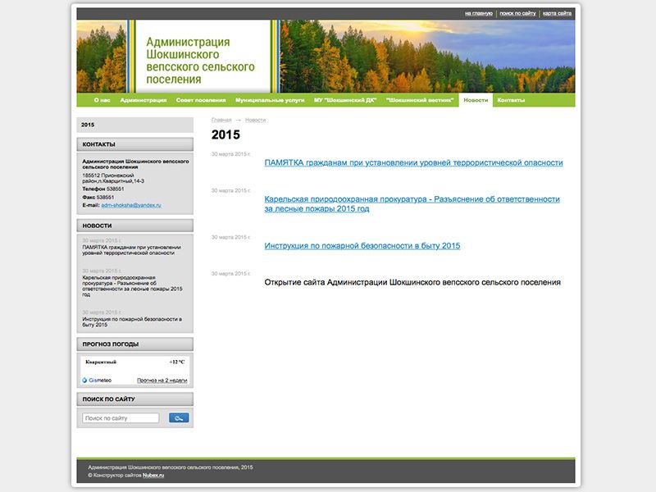Open the 'МУ "Шокшинский ДК"' menu item
The height and width of the screenshot is (492, 656).
pyautogui.click(x=345, y=100)
